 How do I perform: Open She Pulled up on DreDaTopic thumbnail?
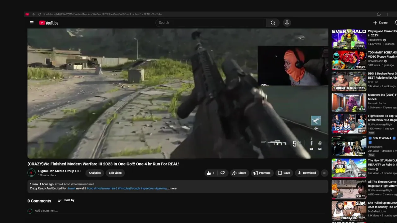tap(349, 211)
